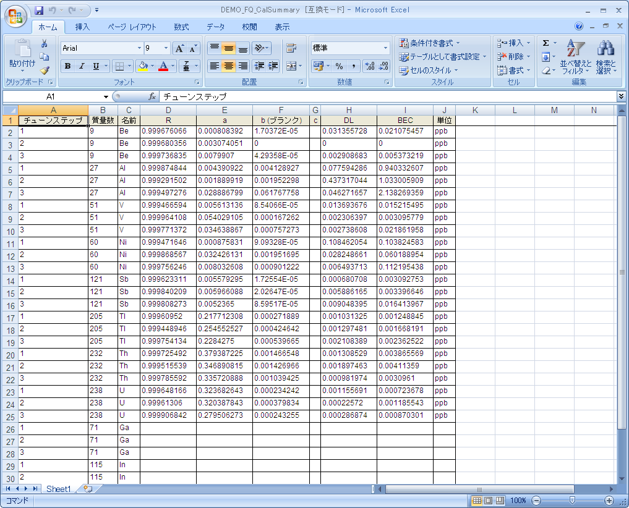629x508 pixels.
Task: Open the 数式 ribbon tab
Action: click(181, 27)
